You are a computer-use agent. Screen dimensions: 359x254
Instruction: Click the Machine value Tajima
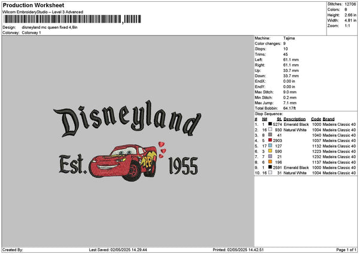tap(289, 38)
